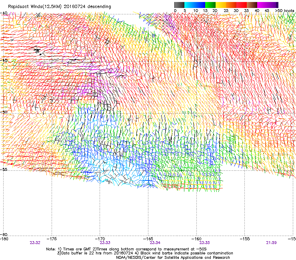Screen dimensions: 296x260
Task: Click the red 30-35 knots legend swatch
Action: (x=242, y=5)
